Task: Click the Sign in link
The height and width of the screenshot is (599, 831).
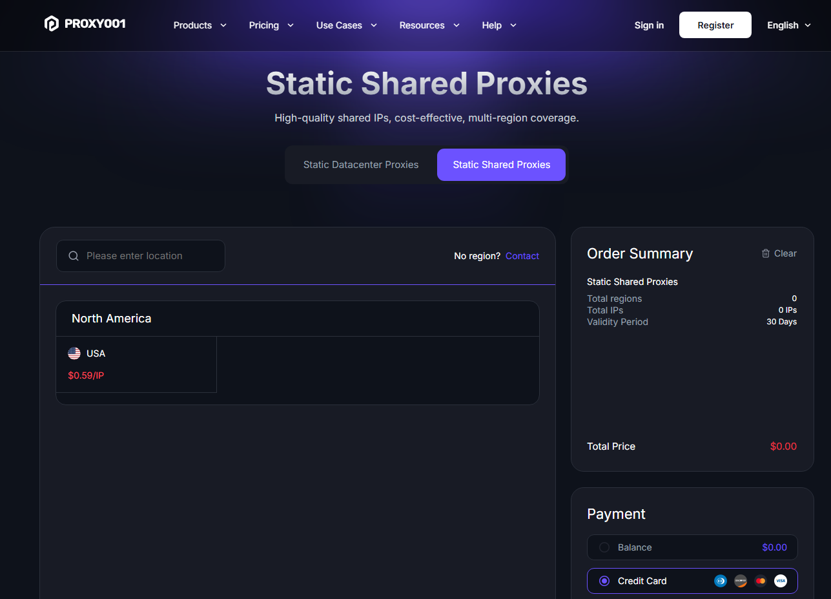Action: (x=649, y=25)
